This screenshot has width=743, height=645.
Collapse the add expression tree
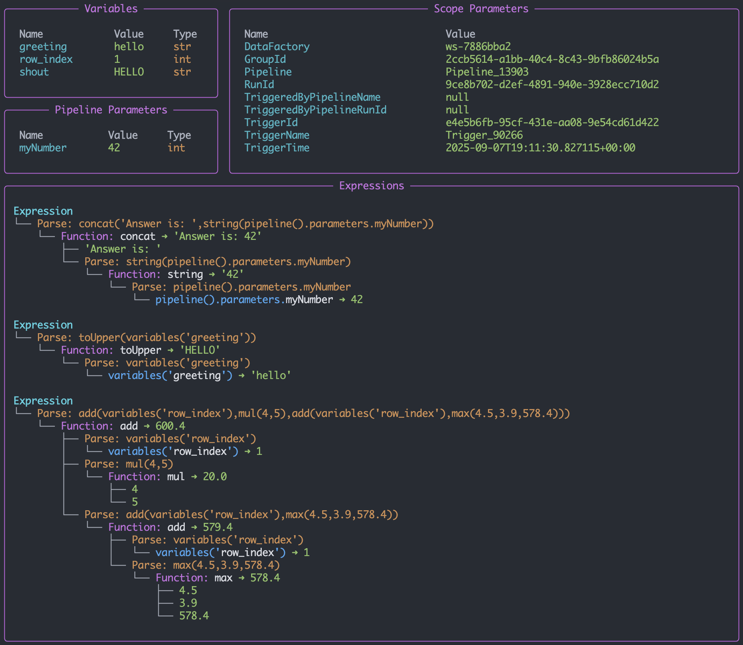pyautogui.click(x=43, y=400)
